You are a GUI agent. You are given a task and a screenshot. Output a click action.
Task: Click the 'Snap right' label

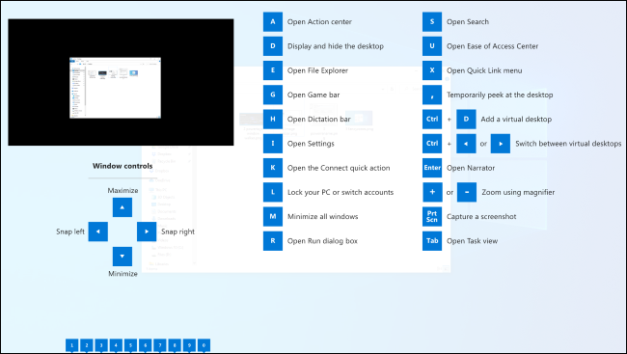click(177, 232)
